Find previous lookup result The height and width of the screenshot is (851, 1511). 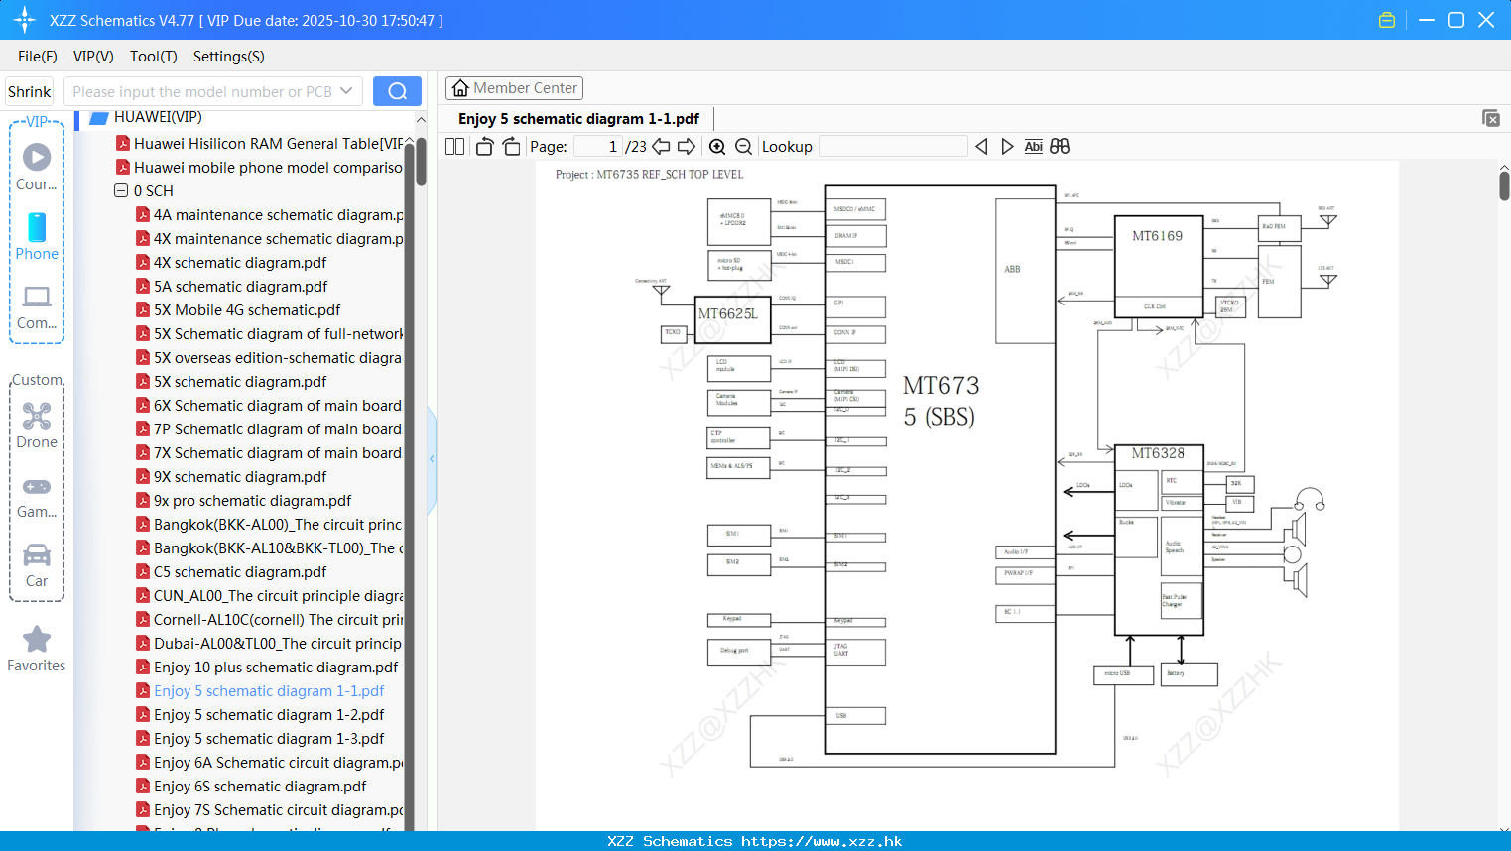[981, 146]
